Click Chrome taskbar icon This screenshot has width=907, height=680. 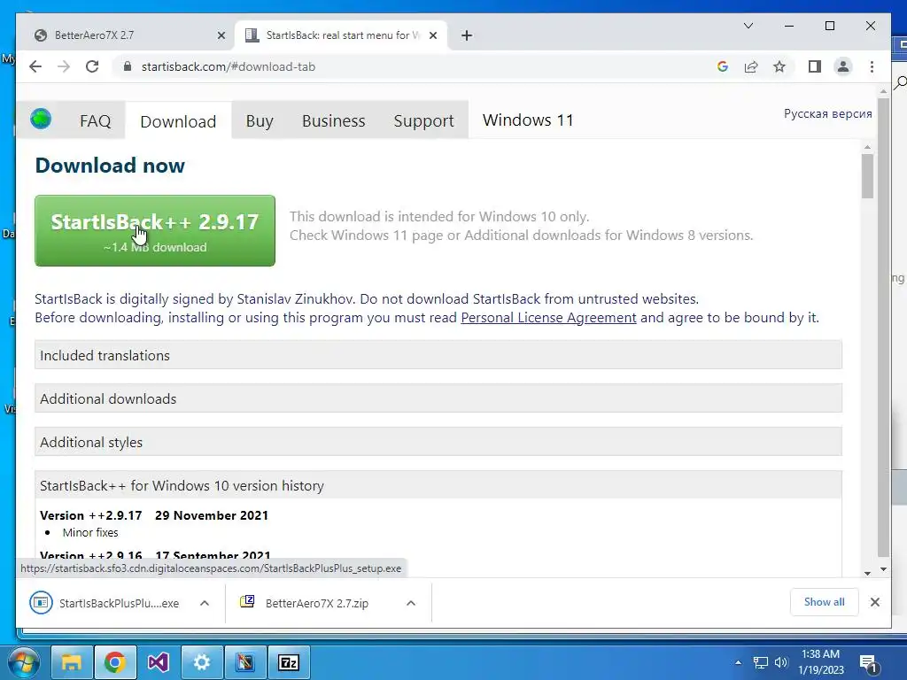pos(115,662)
